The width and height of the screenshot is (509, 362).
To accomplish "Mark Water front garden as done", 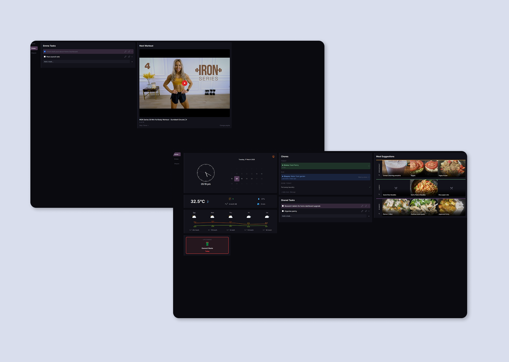I will coord(363,177).
